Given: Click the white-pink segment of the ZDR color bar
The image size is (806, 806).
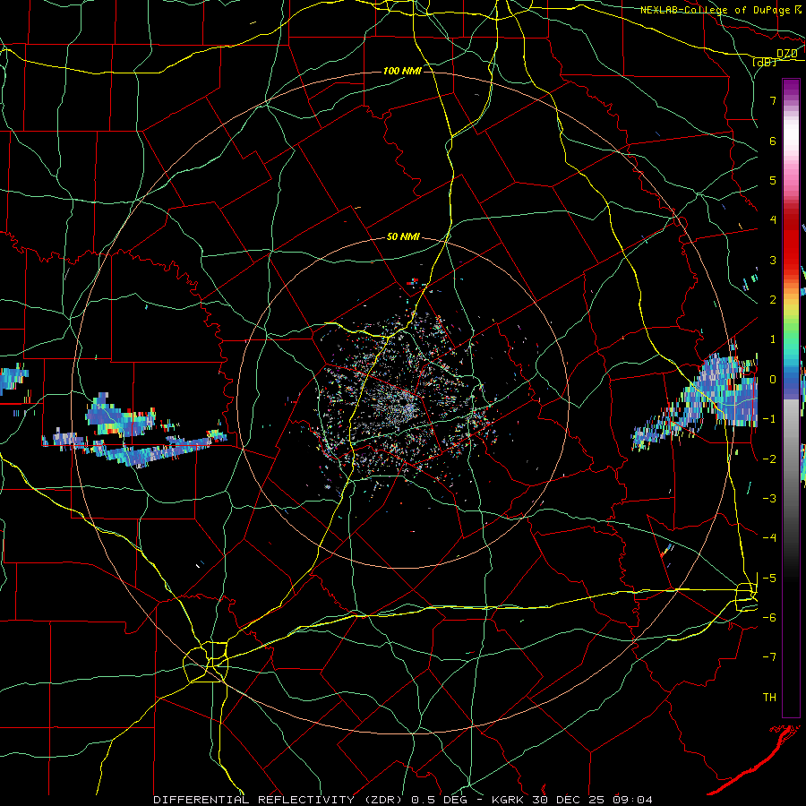Looking at the screenshot, I should [x=791, y=136].
